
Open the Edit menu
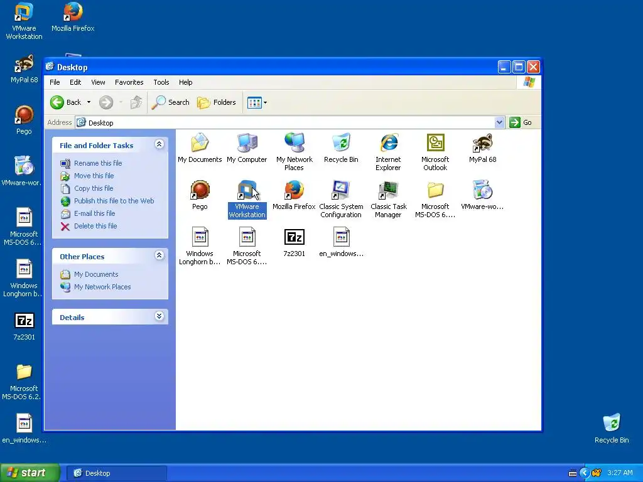tap(75, 82)
